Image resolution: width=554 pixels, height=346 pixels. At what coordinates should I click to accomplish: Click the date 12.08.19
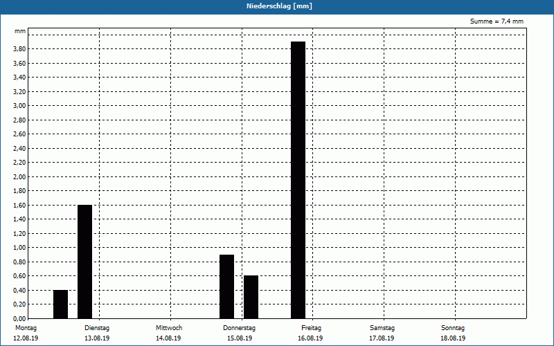pyautogui.click(x=26, y=338)
